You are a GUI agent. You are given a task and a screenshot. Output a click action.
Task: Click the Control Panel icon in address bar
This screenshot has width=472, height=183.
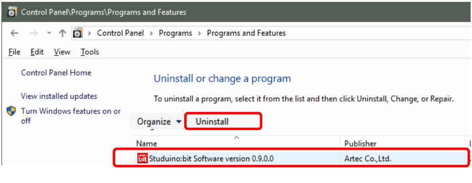[x=77, y=33]
